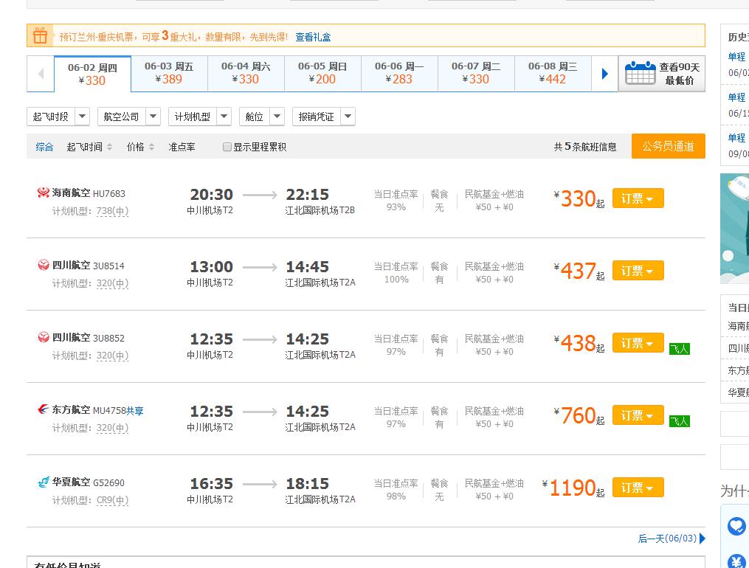Click the China Express G52690 airline logo

click(44, 482)
